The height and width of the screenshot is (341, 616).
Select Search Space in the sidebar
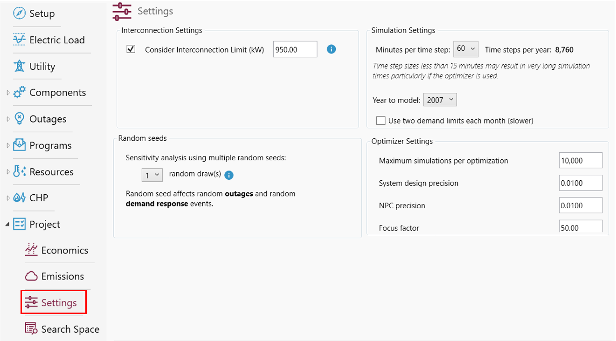click(x=70, y=329)
